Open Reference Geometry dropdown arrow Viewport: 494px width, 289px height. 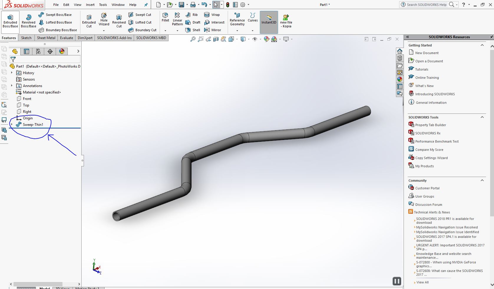[237, 31]
